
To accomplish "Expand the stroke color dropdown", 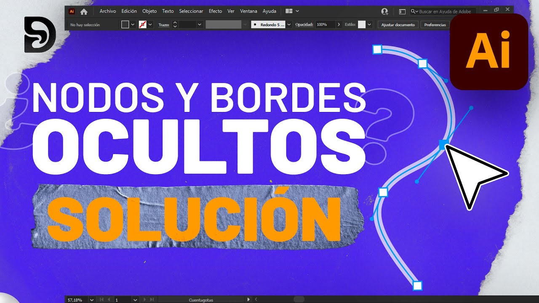I will point(150,25).
